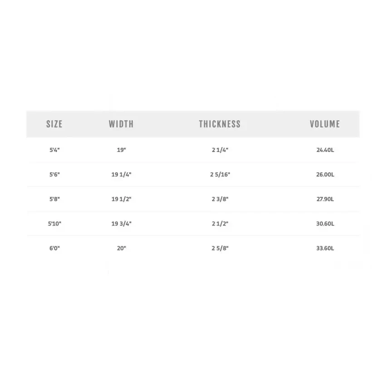
Task: Click the 5'8" size cell
Action: [54, 199]
